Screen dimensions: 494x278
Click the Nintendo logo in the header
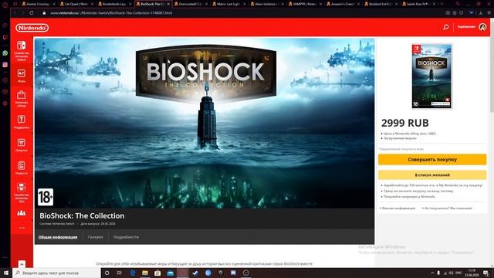[x=32, y=28]
